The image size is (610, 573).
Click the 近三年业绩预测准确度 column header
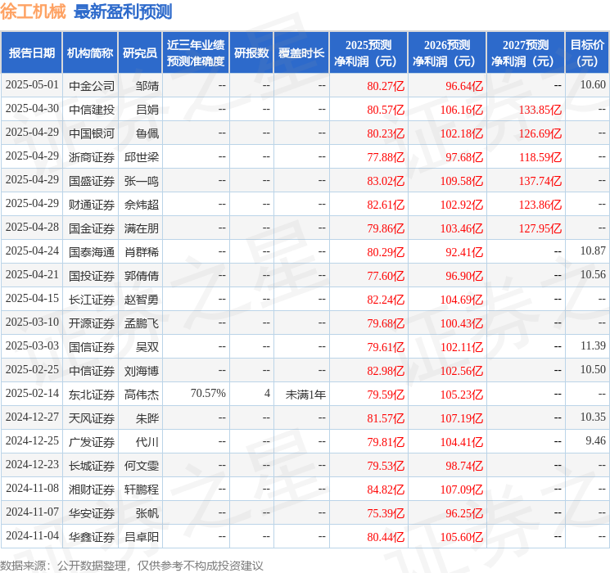tap(196, 52)
